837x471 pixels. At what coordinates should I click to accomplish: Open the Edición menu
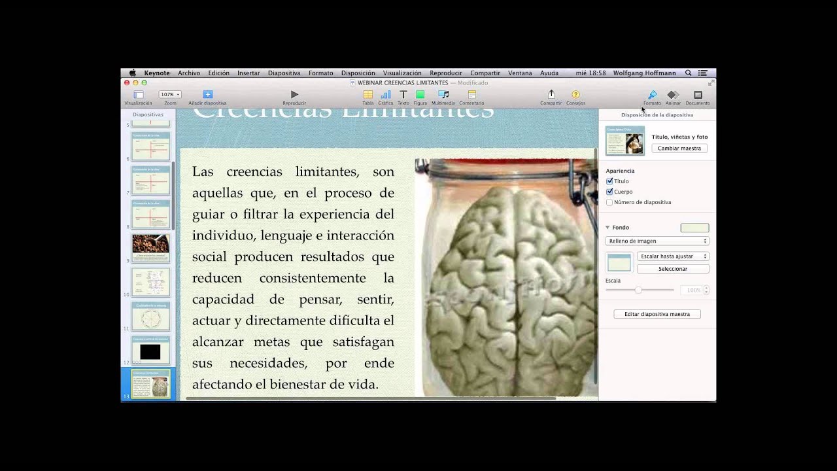pyautogui.click(x=218, y=73)
